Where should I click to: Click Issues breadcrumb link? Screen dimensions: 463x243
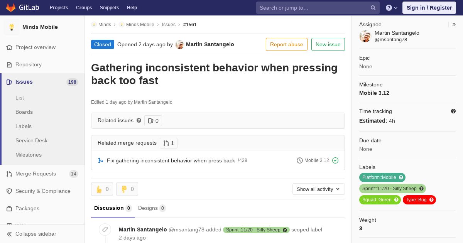tap(169, 25)
